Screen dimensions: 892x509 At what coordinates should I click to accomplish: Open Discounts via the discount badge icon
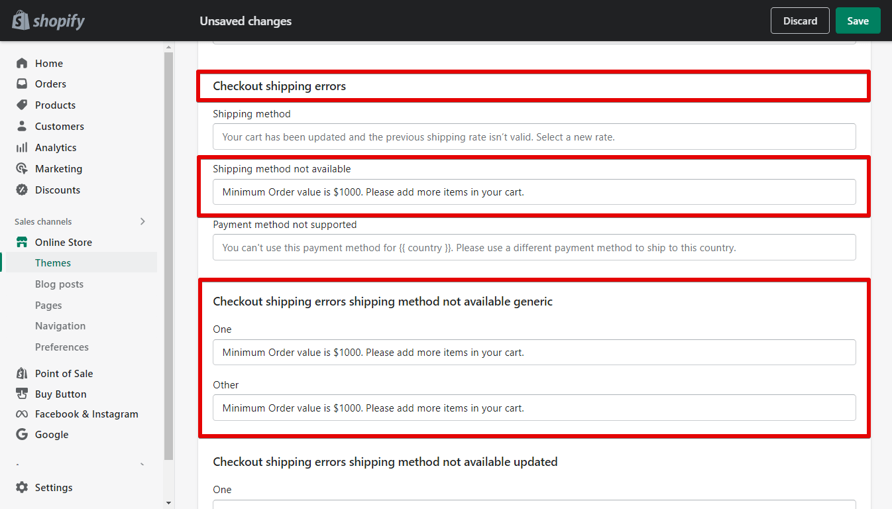coord(23,190)
